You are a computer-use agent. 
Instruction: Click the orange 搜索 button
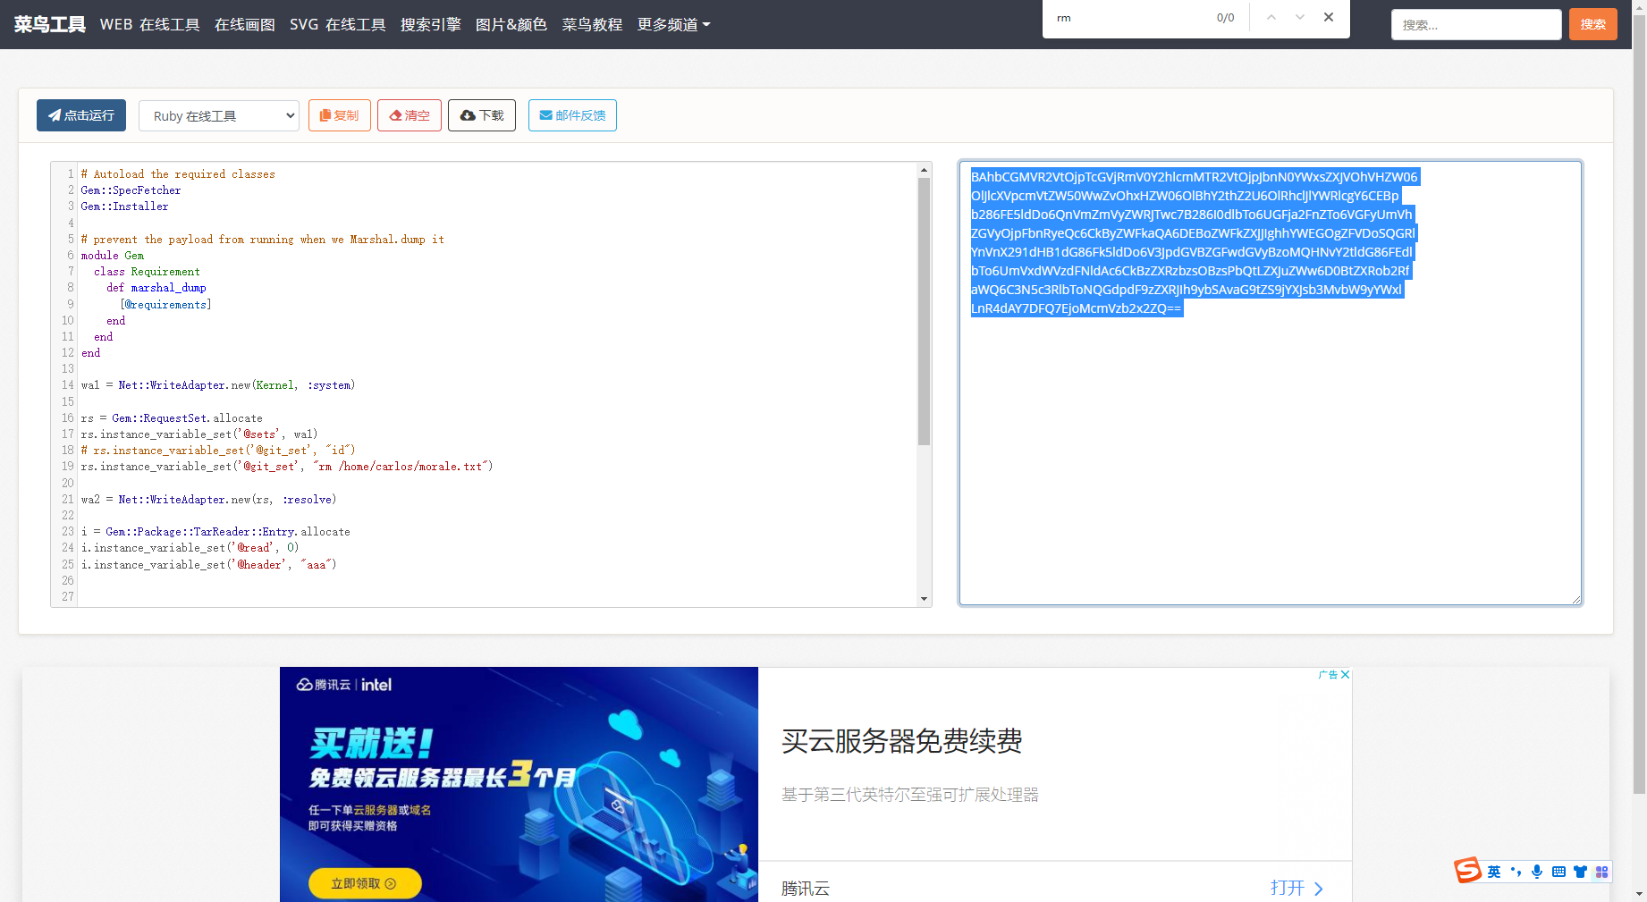[1593, 25]
